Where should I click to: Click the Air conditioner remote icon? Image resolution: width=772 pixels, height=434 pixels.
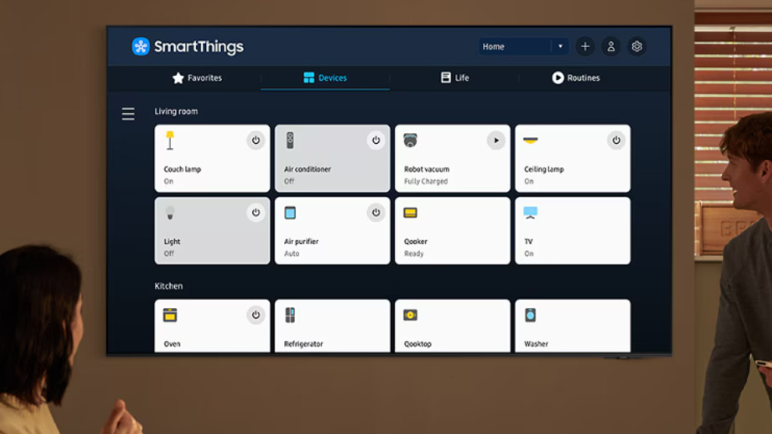click(290, 140)
